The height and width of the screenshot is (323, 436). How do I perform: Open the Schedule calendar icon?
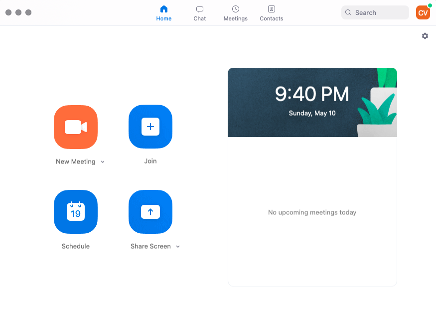point(75,212)
